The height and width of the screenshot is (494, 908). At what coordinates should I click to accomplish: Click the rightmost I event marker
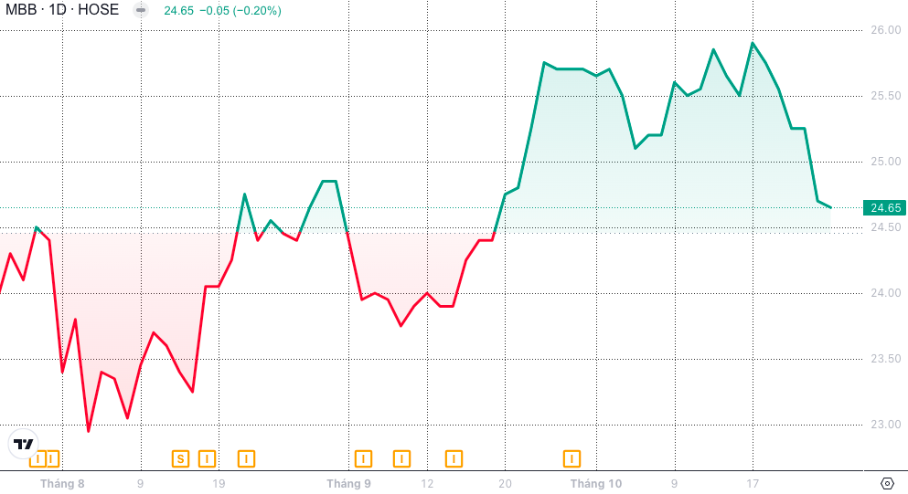pyautogui.click(x=572, y=458)
